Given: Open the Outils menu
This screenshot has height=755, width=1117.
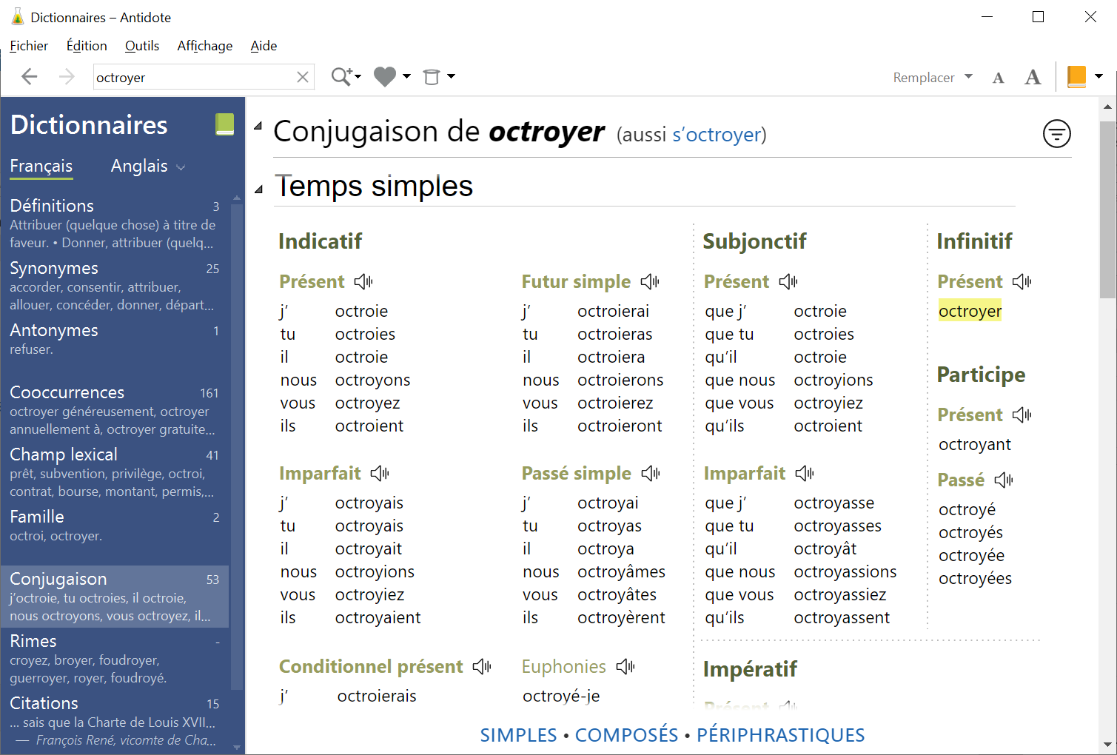Looking at the screenshot, I should click(x=142, y=46).
